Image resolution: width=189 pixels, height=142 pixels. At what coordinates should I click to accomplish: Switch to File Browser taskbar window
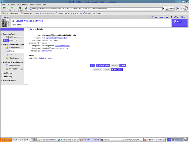tap(47, 140)
